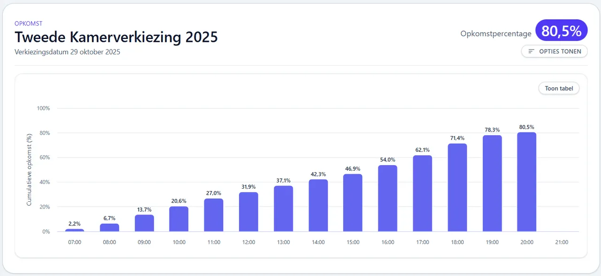Click the 78,3% value label
The height and width of the screenshot is (276, 601).
492,130
